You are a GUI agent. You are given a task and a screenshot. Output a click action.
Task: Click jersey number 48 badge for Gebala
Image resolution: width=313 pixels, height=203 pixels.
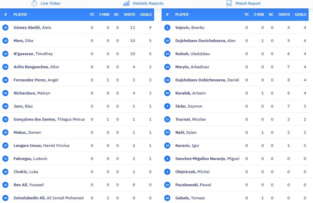(167, 198)
